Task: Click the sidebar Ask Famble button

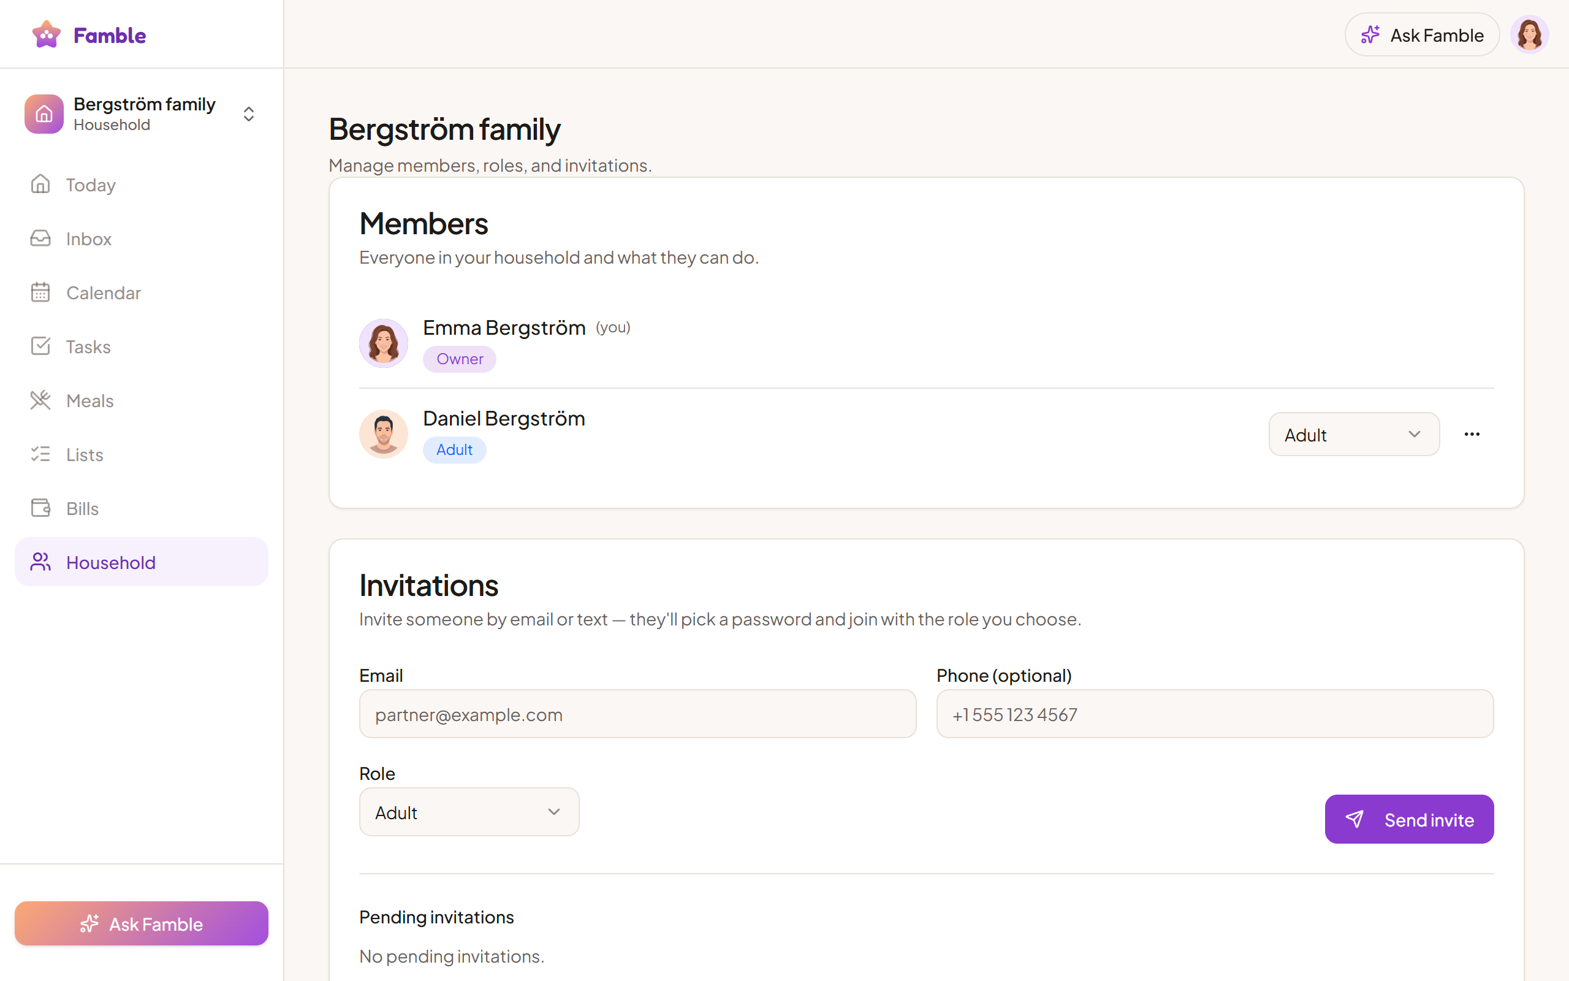Action: (x=142, y=923)
